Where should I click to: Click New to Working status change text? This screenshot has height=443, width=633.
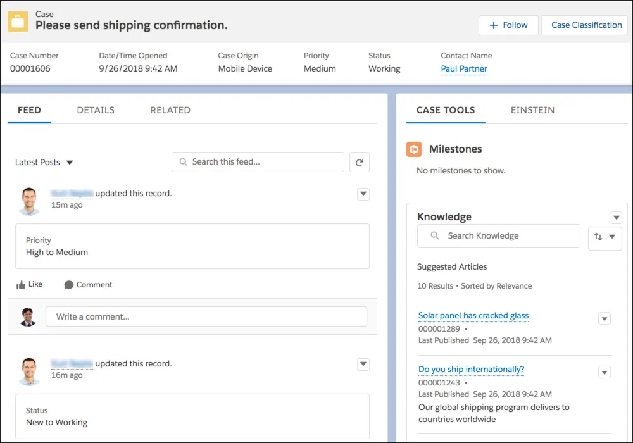click(56, 422)
